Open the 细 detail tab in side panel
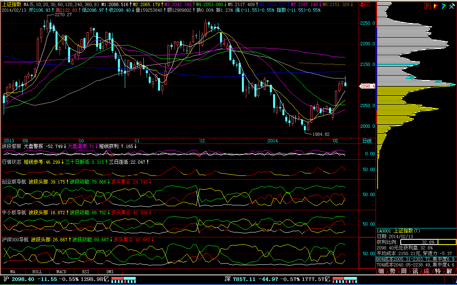Screen dimensions: 457x285 [381, 271]
